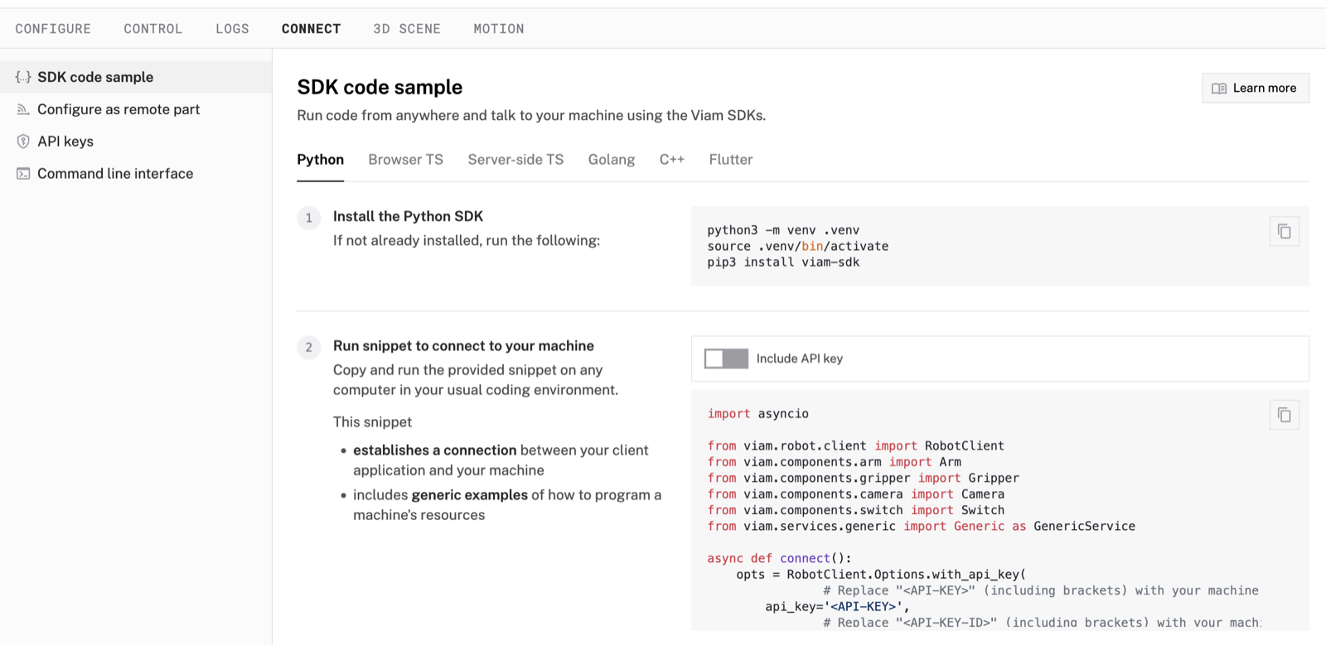Click 'If not already installed, run the following:'

[467, 241]
